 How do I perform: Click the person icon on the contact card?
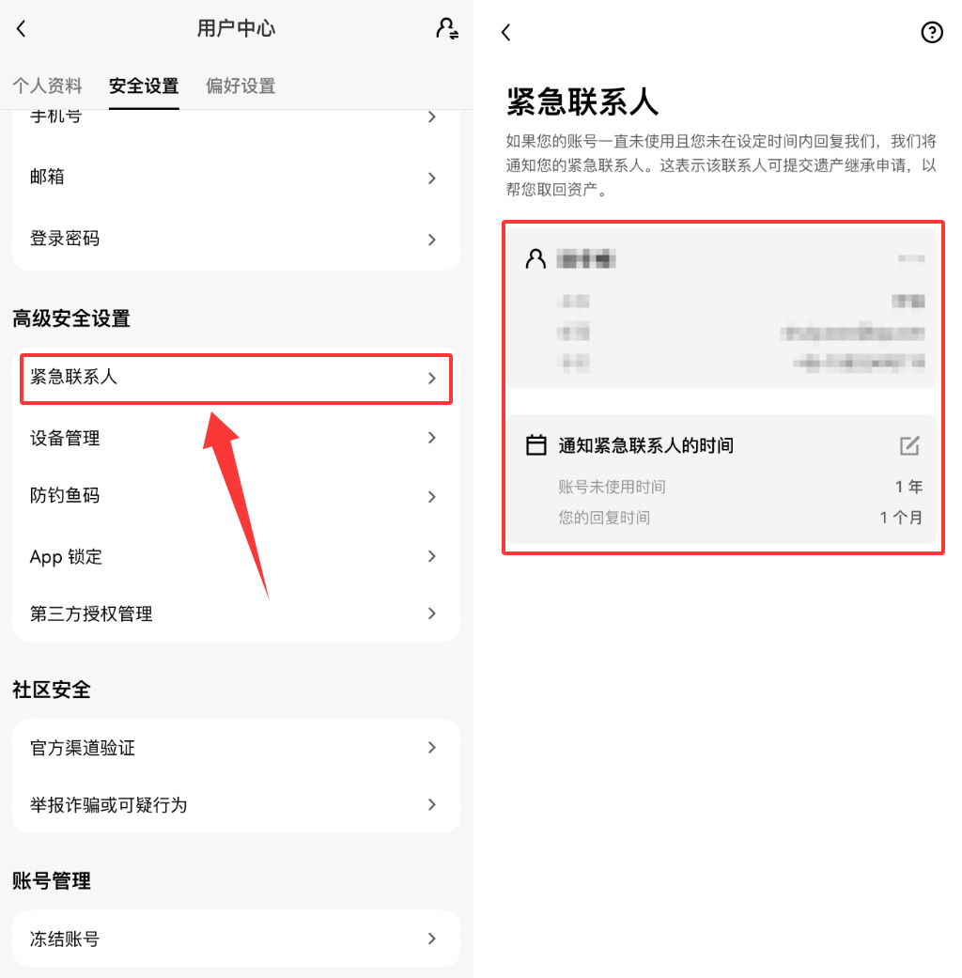coord(535,258)
